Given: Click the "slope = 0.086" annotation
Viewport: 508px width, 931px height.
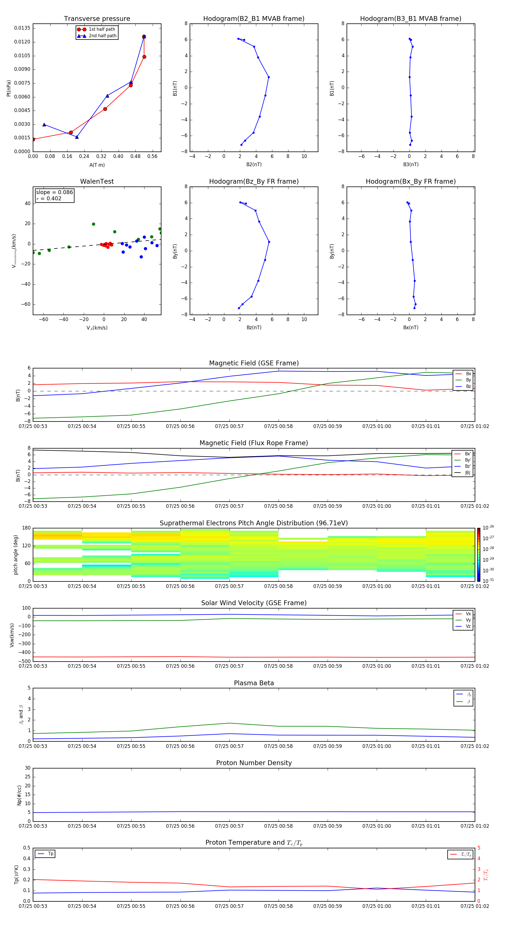Looking at the screenshot, I should click(x=54, y=192).
